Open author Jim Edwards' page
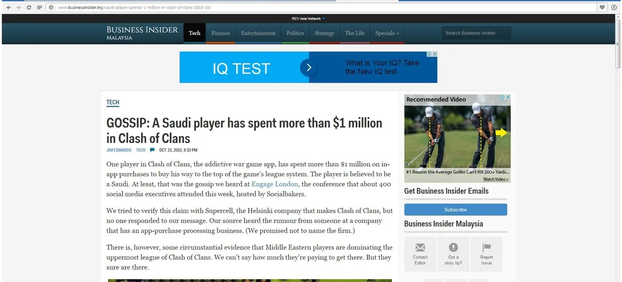This screenshot has width=622, height=282. click(x=119, y=150)
